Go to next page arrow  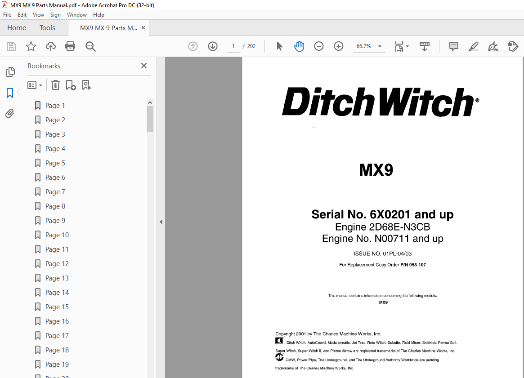213,46
